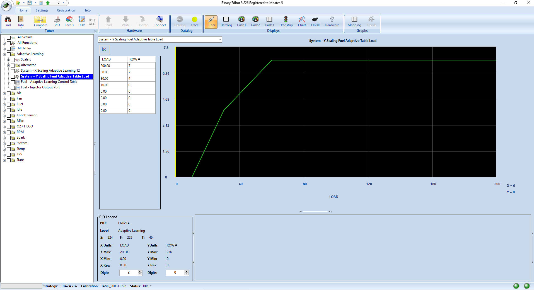
Task: Enable the Fuel - Injector Output Port checkbox
Action: tap(13, 88)
